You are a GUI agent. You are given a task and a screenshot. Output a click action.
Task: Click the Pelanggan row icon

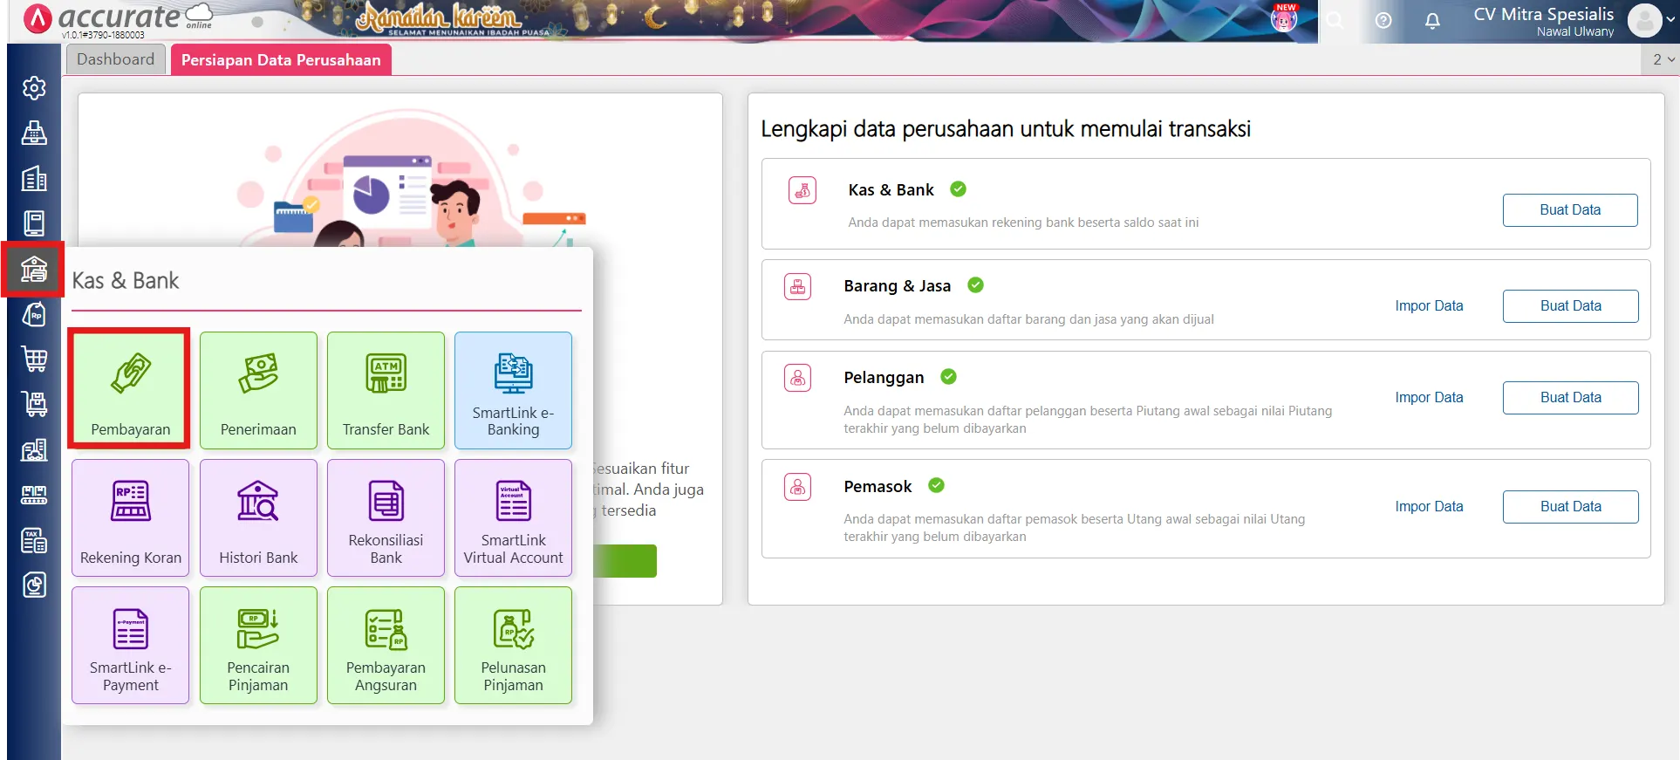pyautogui.click(x=797, y=378)
